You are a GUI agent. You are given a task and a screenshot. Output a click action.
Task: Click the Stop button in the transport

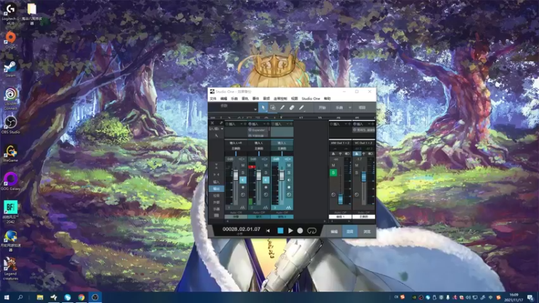pyautogui.click(x=280, y=230)
